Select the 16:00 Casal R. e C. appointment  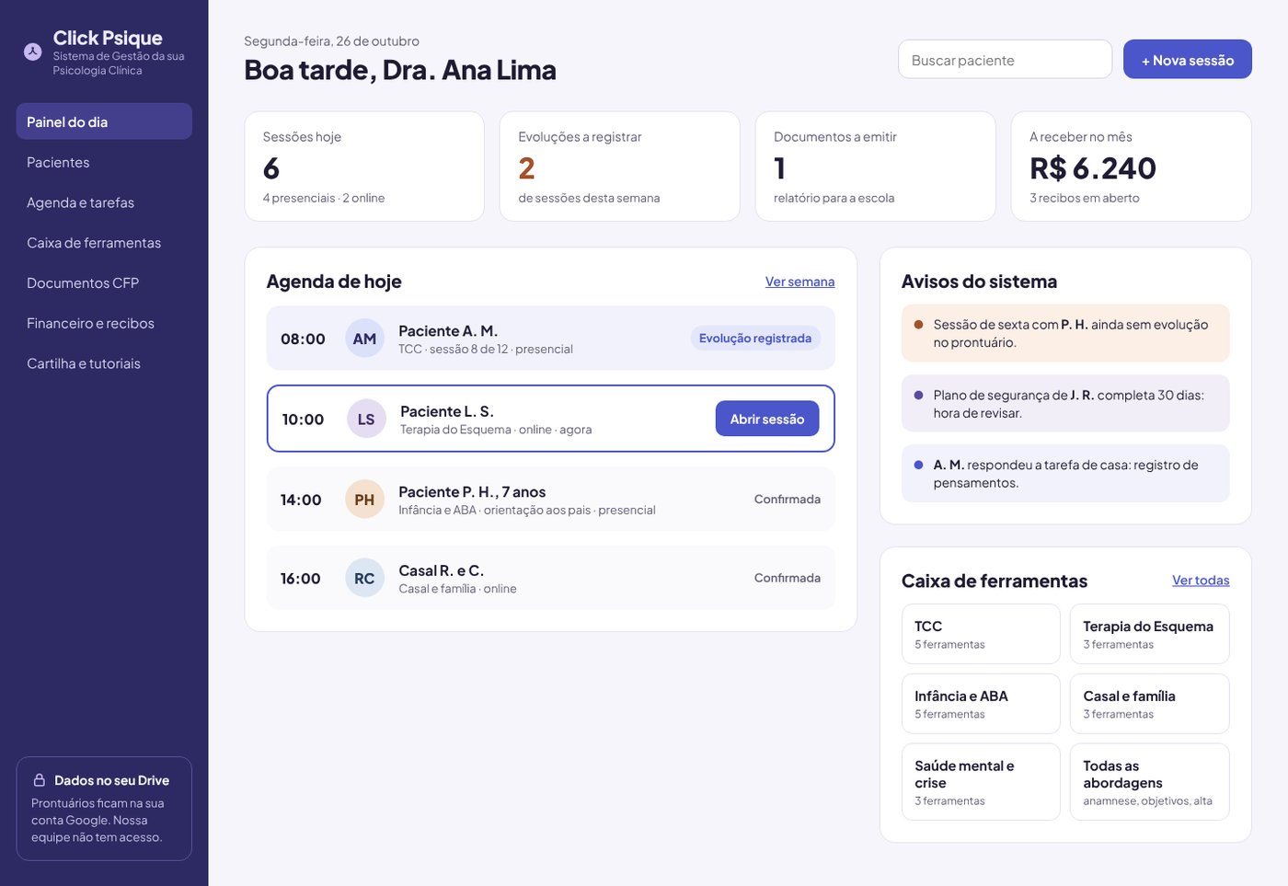tap(551, 579)
